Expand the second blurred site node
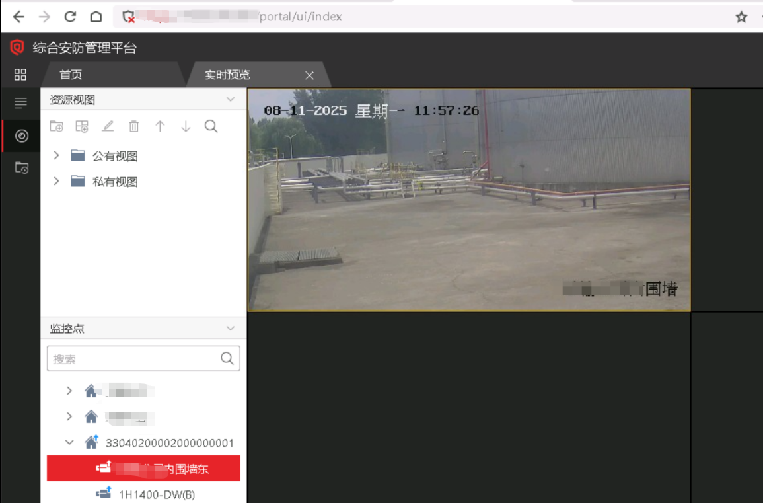The height and width of the screenshot is (503, 763). [x=69, y=416]
